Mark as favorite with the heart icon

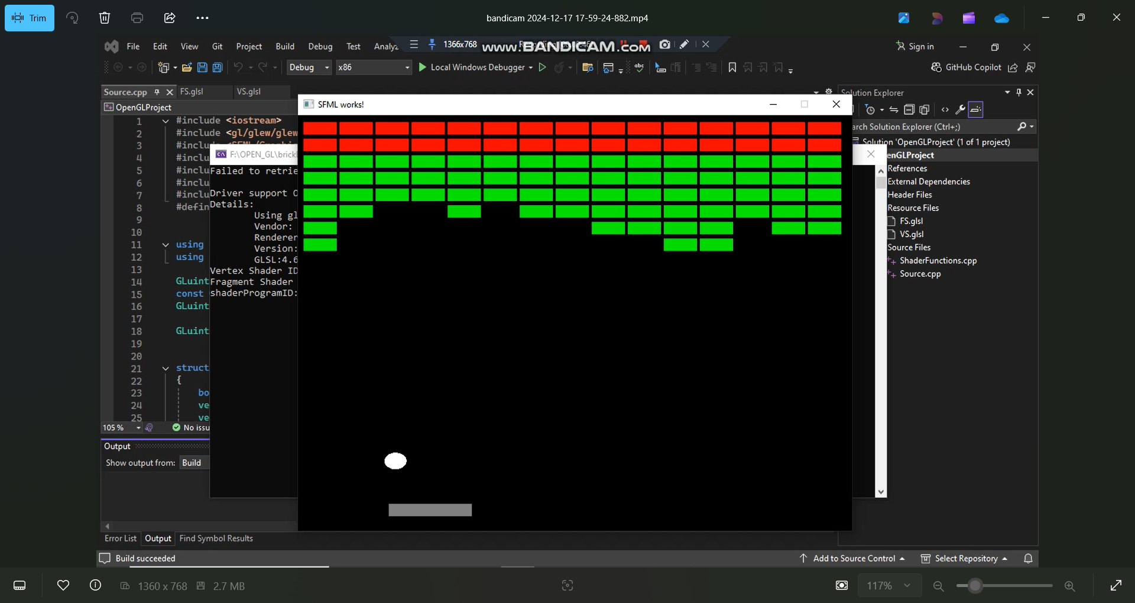[63, 585]
